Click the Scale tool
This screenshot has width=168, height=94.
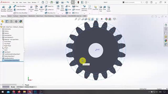point(104,8)
